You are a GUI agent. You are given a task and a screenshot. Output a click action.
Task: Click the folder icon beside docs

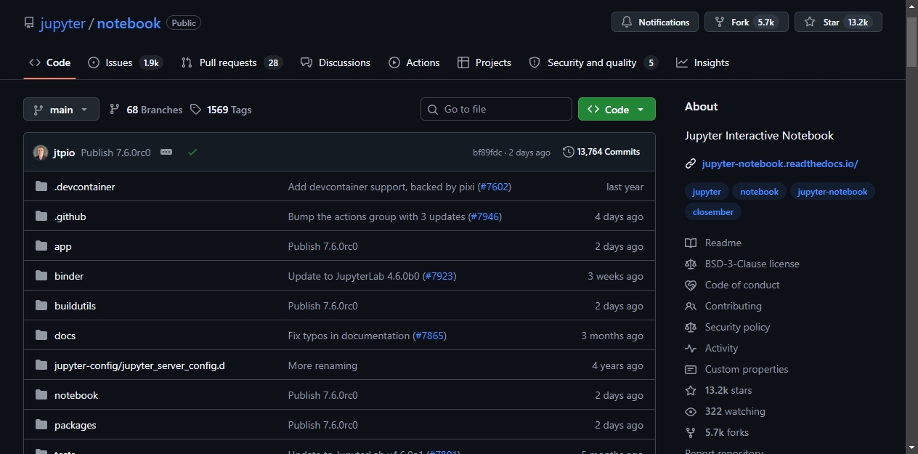(x=41, y=336)
